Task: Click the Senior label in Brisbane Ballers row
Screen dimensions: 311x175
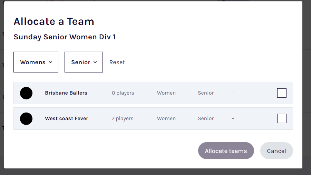Action: tap(206, 93)
